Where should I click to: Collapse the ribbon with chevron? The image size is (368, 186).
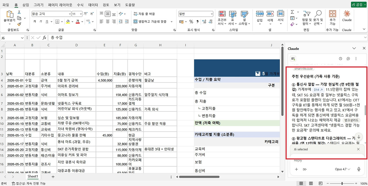364,30
